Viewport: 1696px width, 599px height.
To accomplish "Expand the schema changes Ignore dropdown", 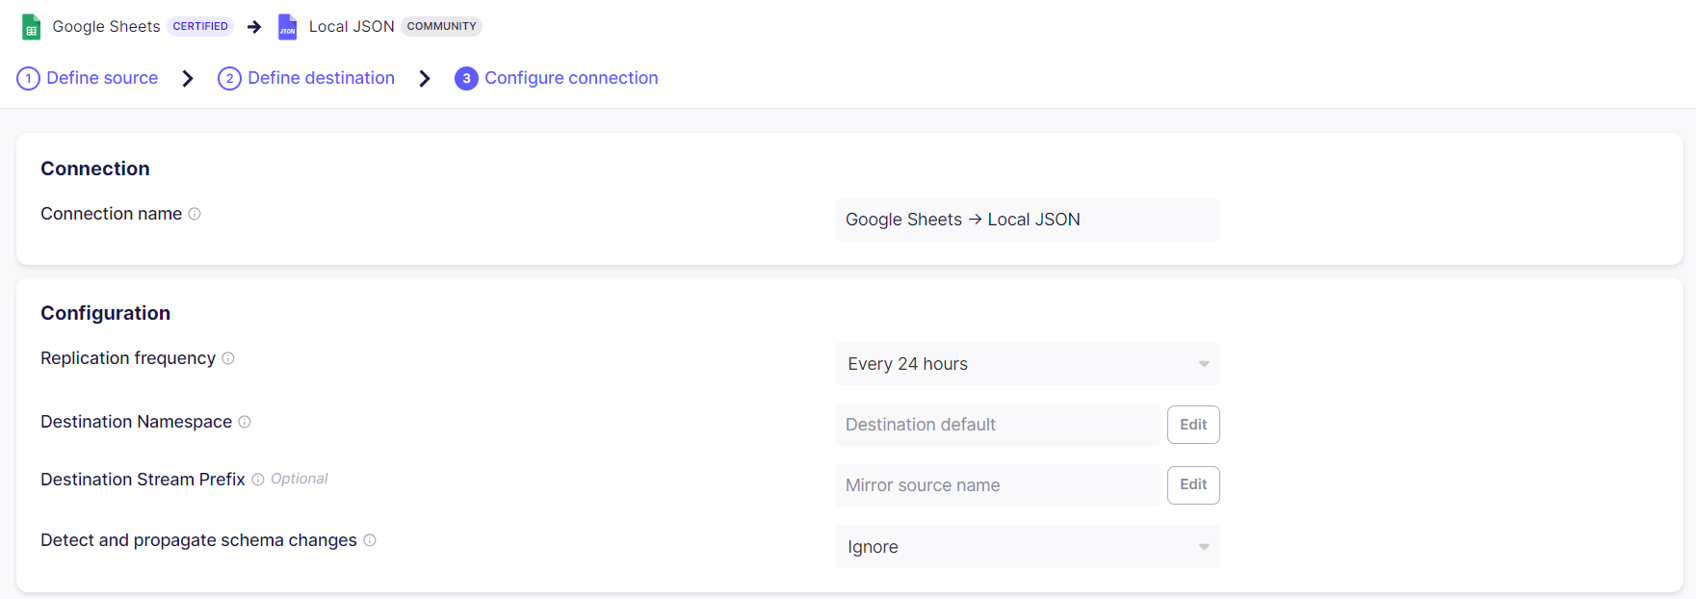I will coord(1026,547).
